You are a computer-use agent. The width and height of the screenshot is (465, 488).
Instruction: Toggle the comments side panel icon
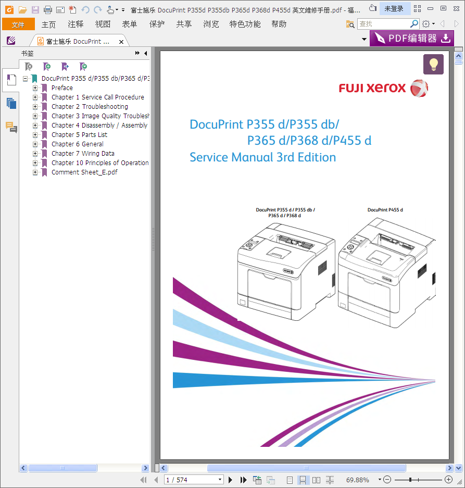[x=11, y=127]
